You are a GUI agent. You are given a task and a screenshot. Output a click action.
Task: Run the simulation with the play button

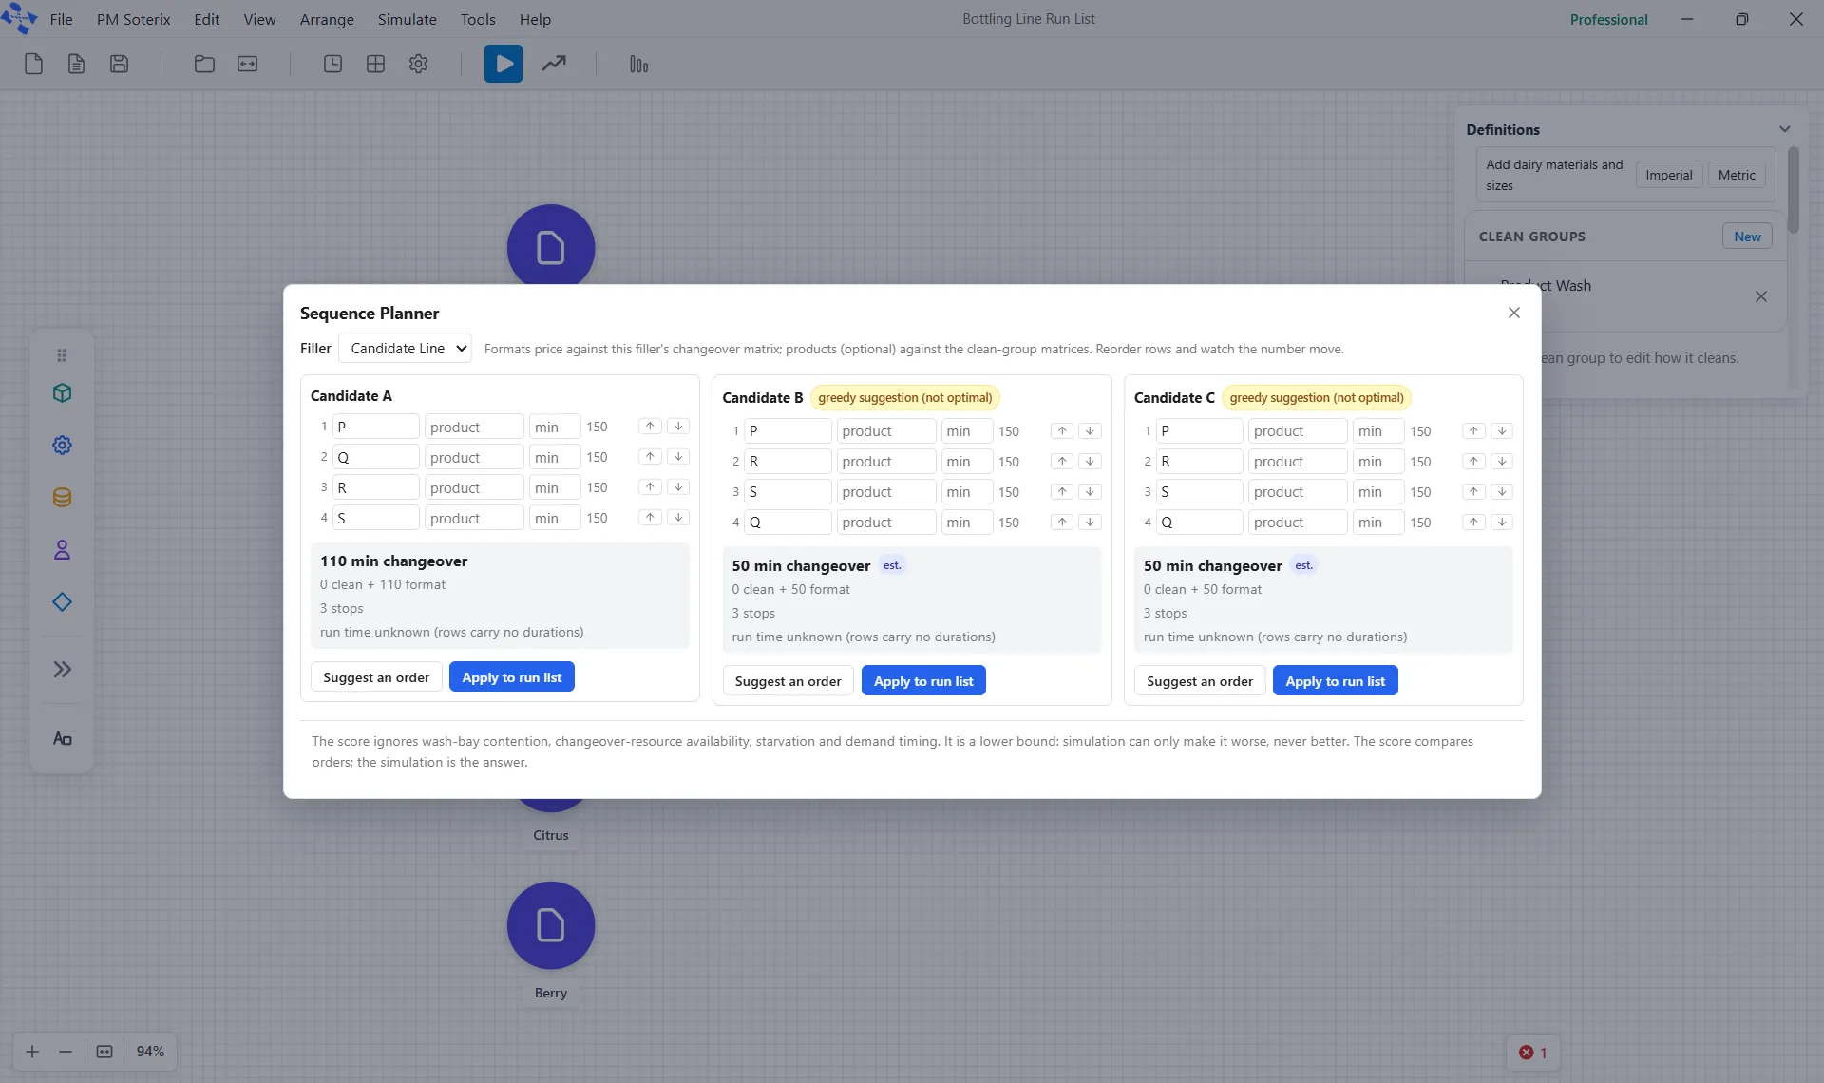click(x=503, y=64)
